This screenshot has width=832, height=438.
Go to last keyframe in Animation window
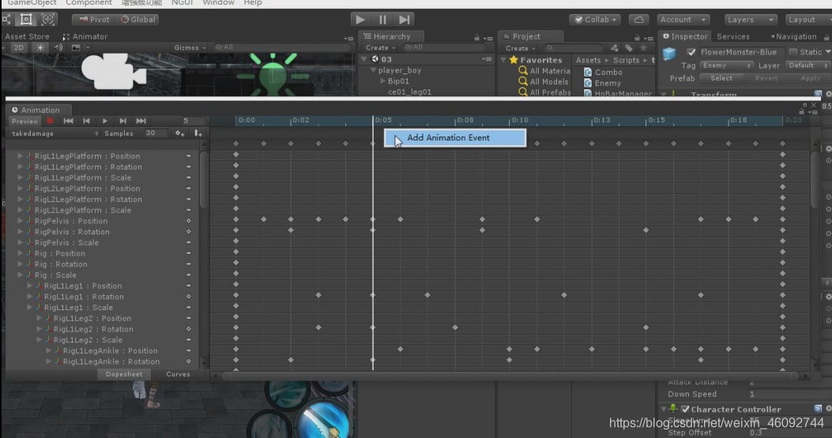[x=141, y=121]
